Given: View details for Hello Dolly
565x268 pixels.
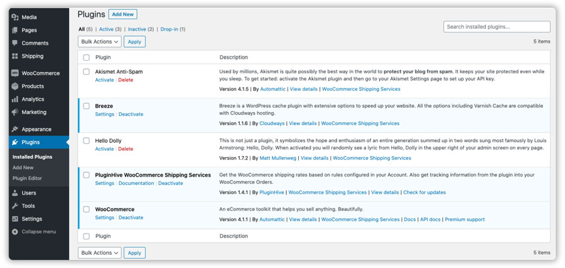Looking at the screenshot, I should [x=315, y=158].
